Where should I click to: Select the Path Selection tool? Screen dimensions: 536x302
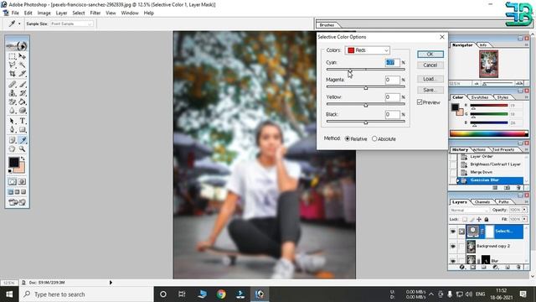point(13,121)
